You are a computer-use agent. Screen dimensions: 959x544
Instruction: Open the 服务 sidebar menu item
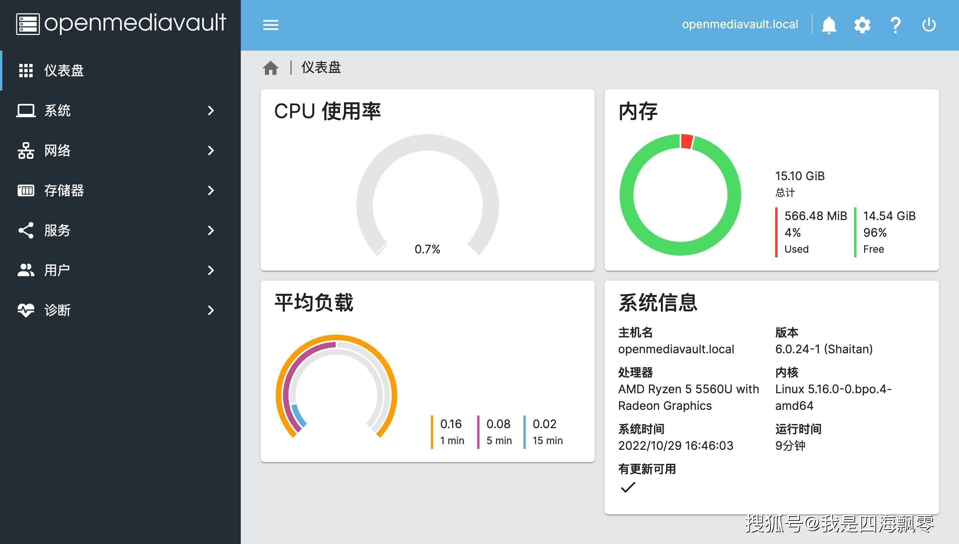(x=120, y=230)
